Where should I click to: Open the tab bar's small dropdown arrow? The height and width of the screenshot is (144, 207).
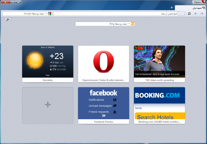pos(3,8)
